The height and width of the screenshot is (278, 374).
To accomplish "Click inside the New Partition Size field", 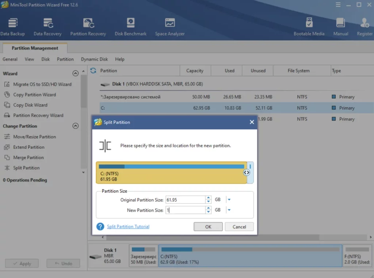I will coord(185,210).
